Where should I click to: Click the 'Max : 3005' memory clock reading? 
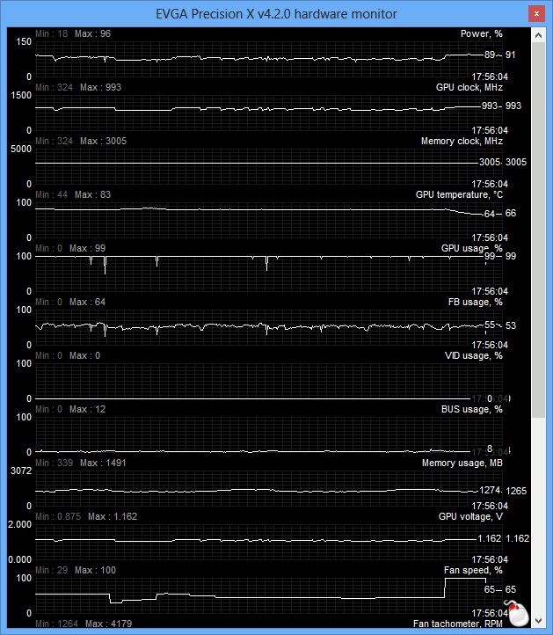pyautogui.click(x=103, y=141)
